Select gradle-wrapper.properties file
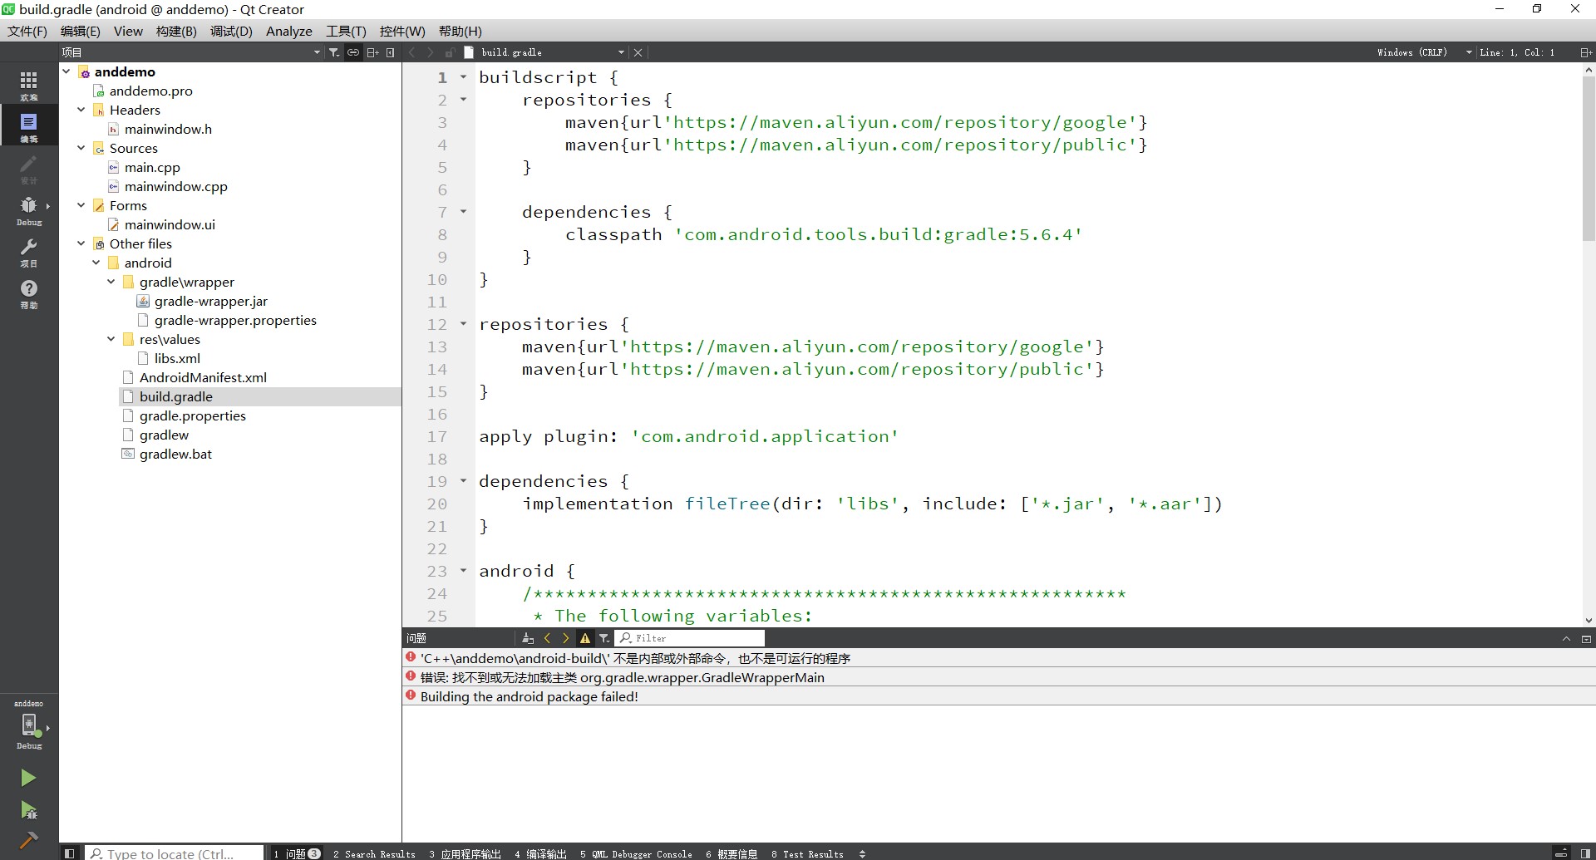This screenshot has width=1596, height=860. point(235,320)
